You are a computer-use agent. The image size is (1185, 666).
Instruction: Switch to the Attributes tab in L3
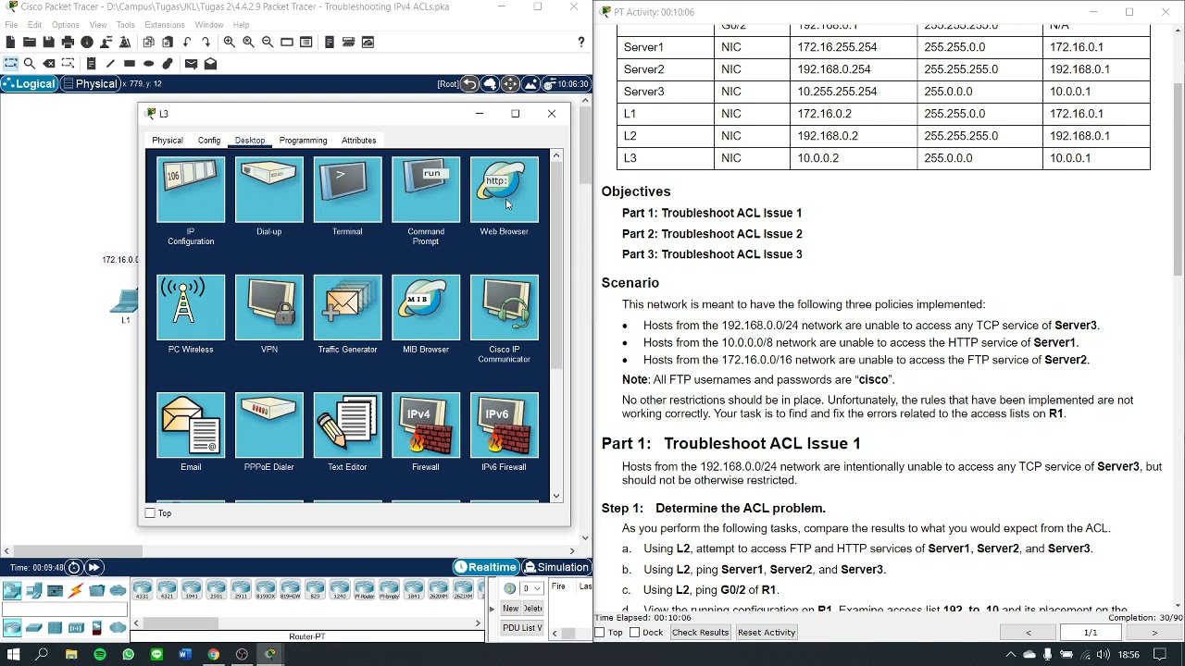click(x=358, y=141)
